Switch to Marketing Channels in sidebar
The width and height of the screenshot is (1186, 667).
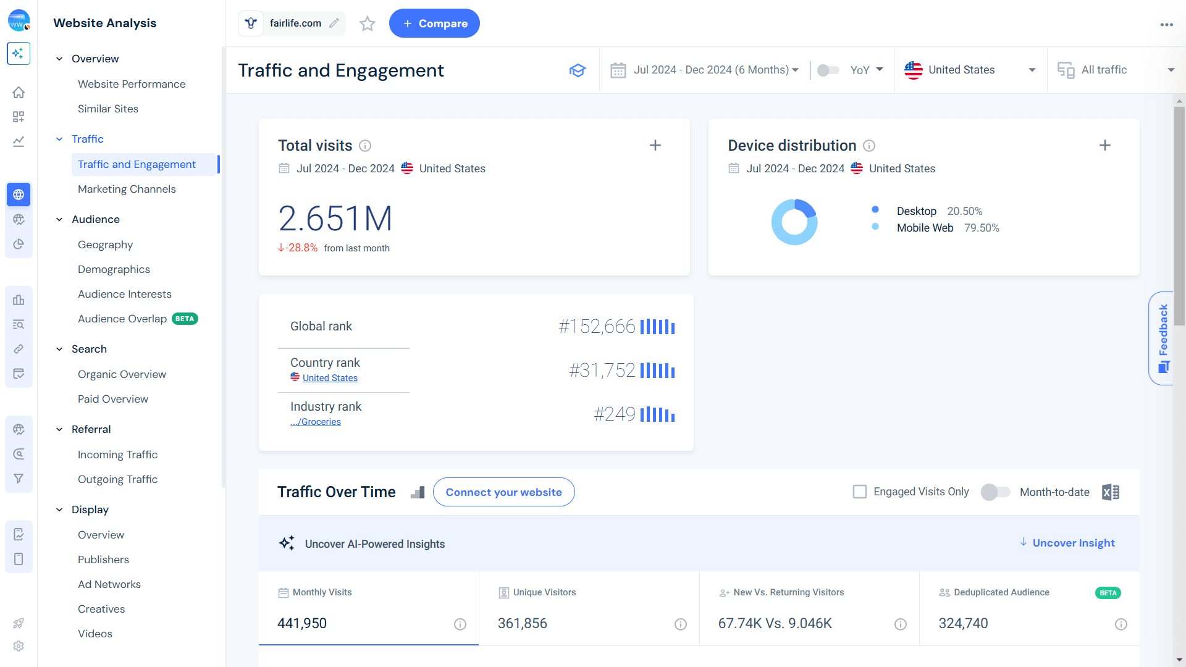point(127,189)
